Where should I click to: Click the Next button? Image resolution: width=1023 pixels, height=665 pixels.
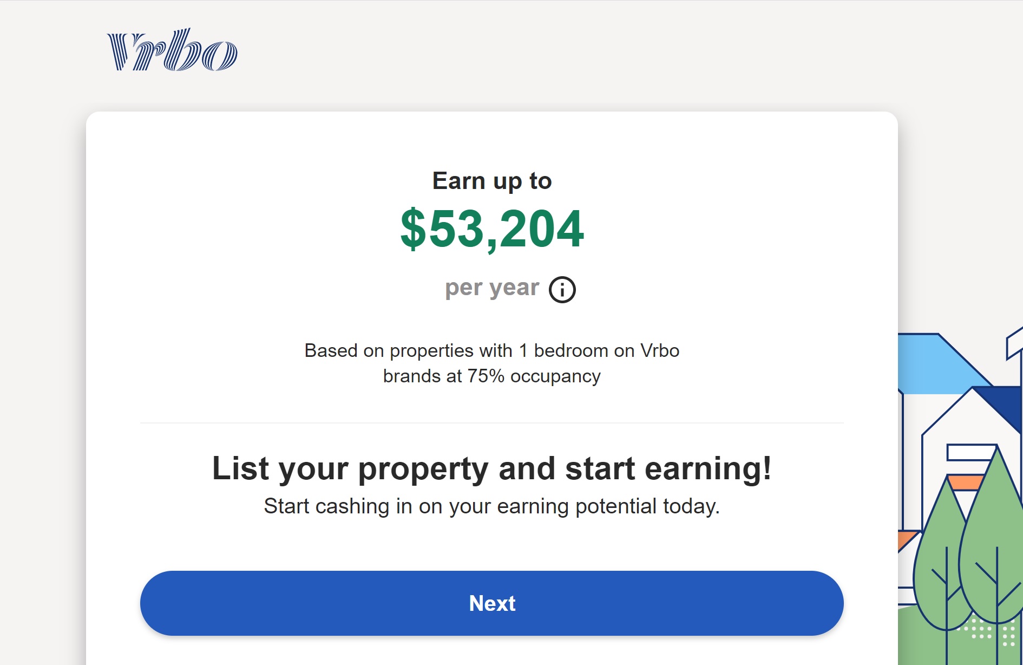click(492, 603)
